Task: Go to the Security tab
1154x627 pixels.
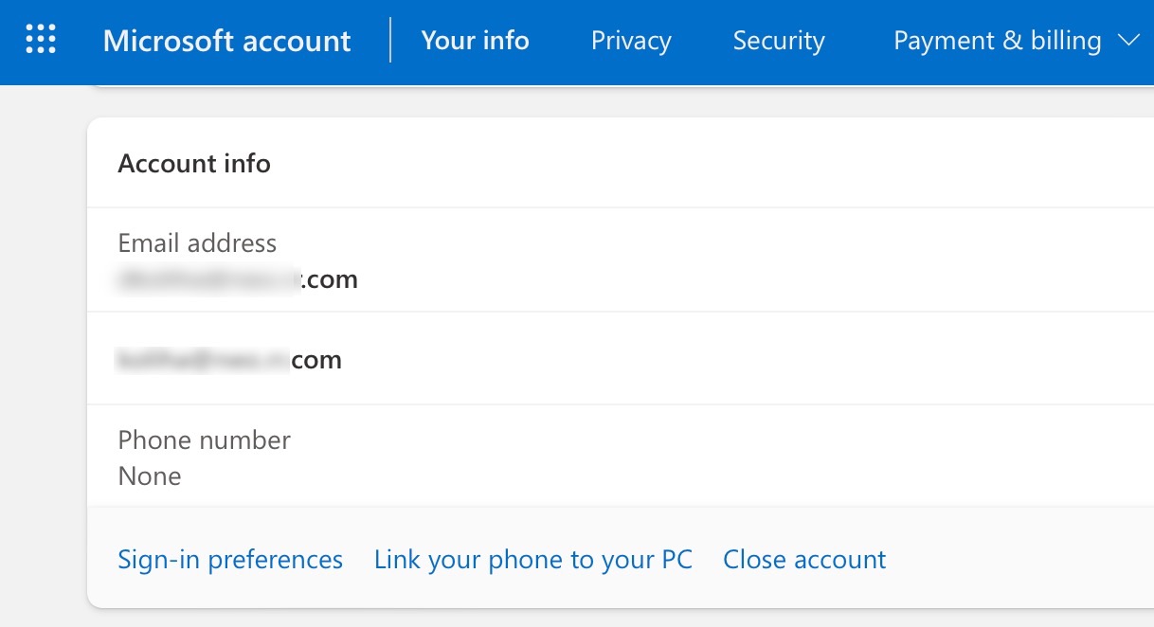Action: [779, 41]
